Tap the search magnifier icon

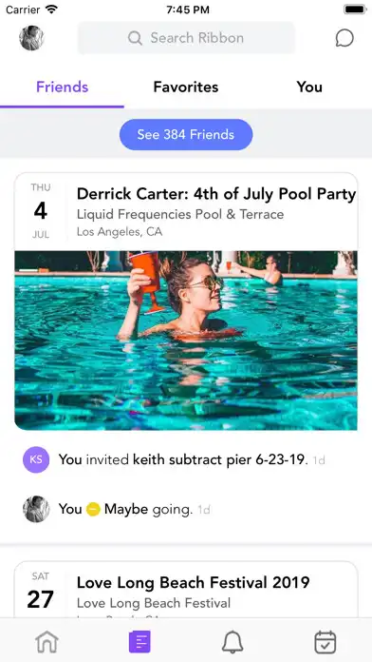coord(135,38)
